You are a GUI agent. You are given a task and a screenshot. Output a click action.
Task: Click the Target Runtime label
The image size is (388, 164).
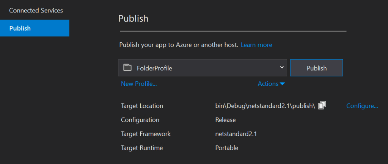[142, 148]
